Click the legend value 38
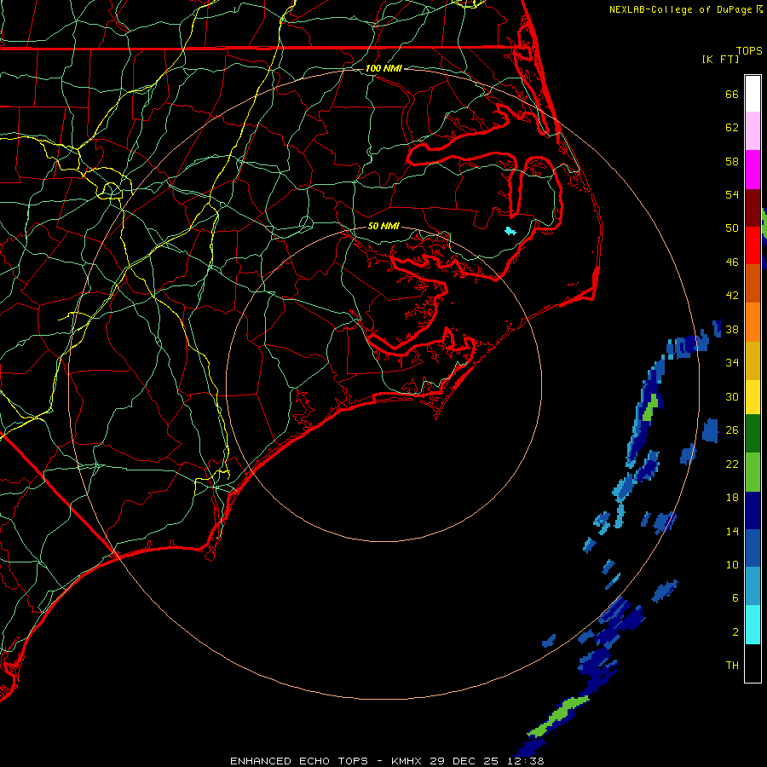 tap(732, 329)
